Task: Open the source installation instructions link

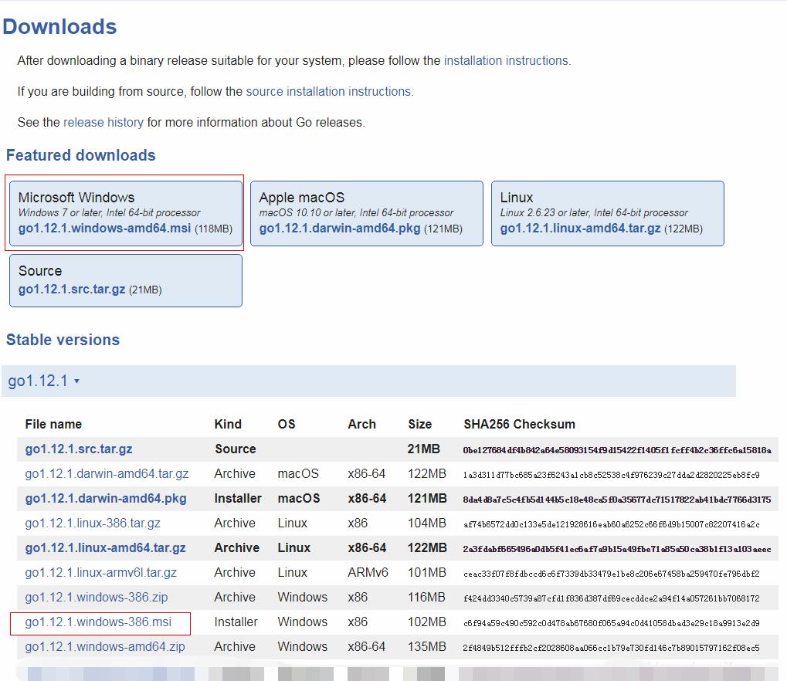Action: pos(329,92)
